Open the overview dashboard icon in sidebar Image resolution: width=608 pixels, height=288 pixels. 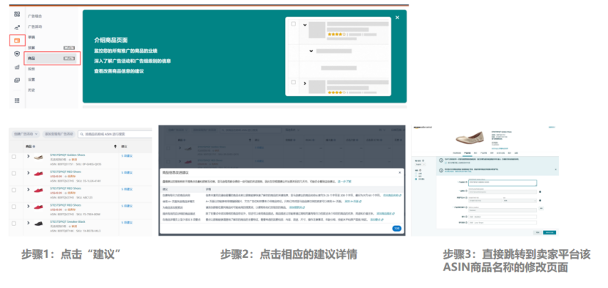click(x=17, y=15)
